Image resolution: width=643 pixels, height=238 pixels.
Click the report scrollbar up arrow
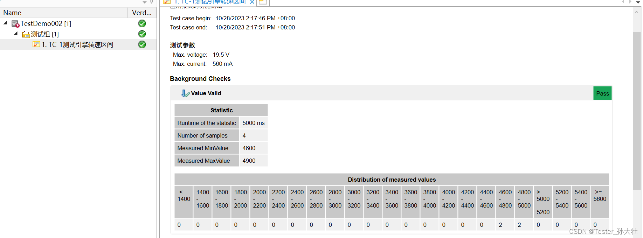pos(637,12)
